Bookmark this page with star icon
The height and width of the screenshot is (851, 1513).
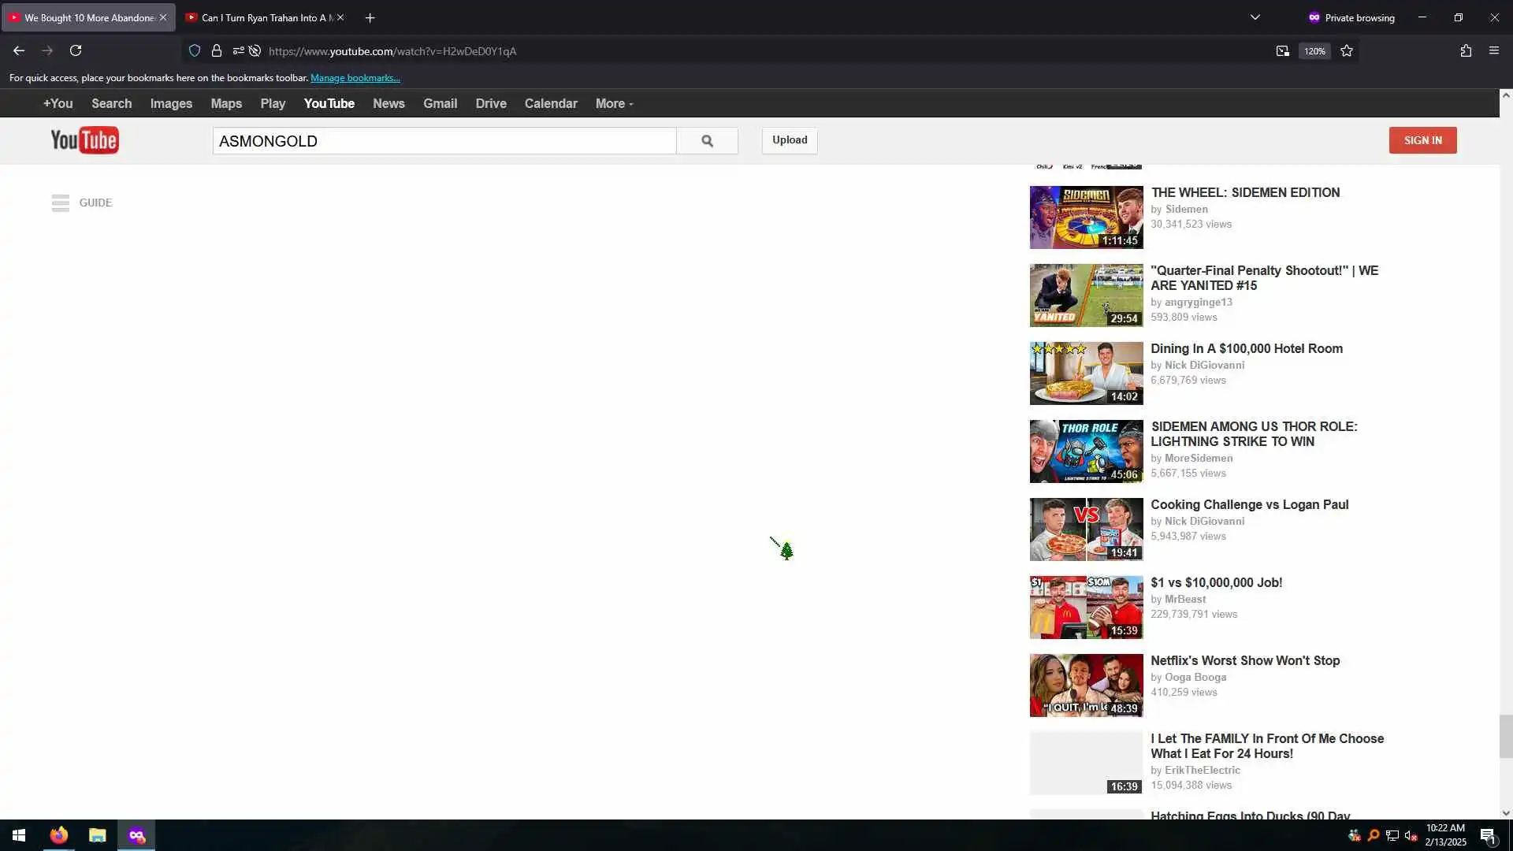(x=1347, y=50)
